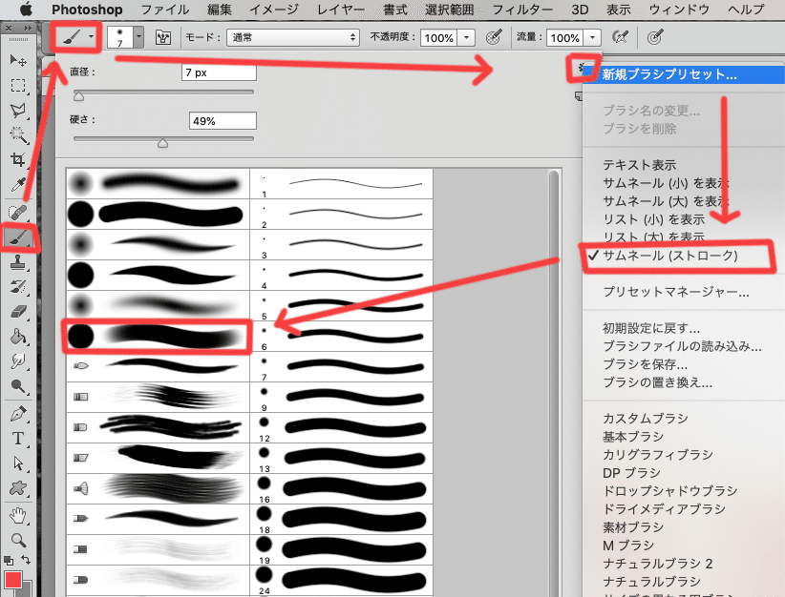Click the diameter slider handle
This screenshot has width=785, height=597.
pyautogui.click(x=78, y=96)
